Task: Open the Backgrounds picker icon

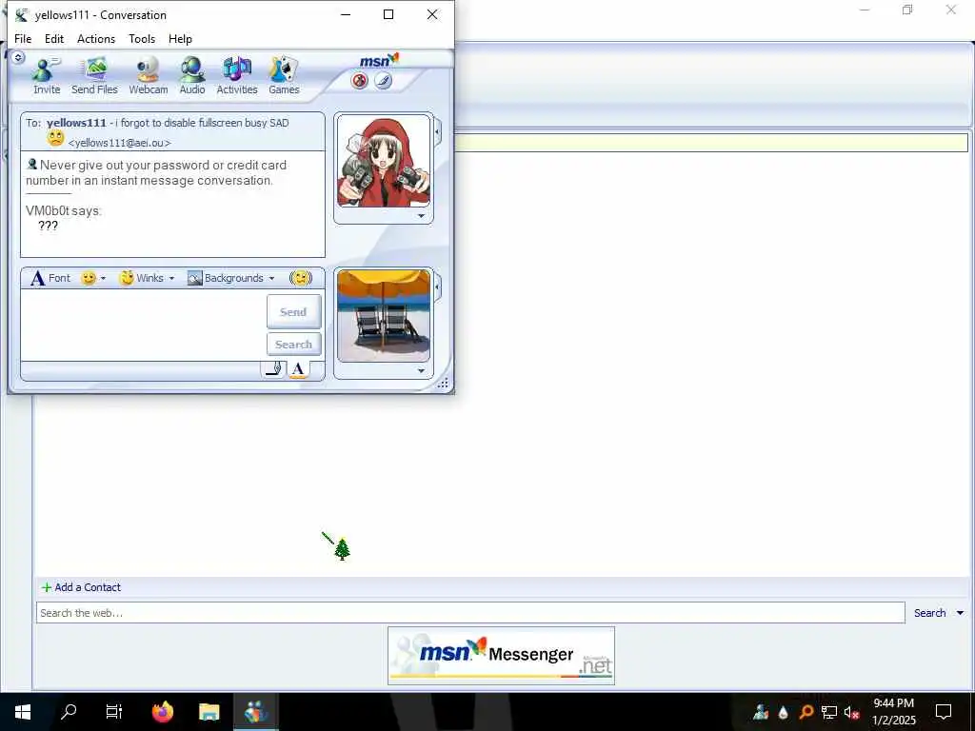Action: 194,278
